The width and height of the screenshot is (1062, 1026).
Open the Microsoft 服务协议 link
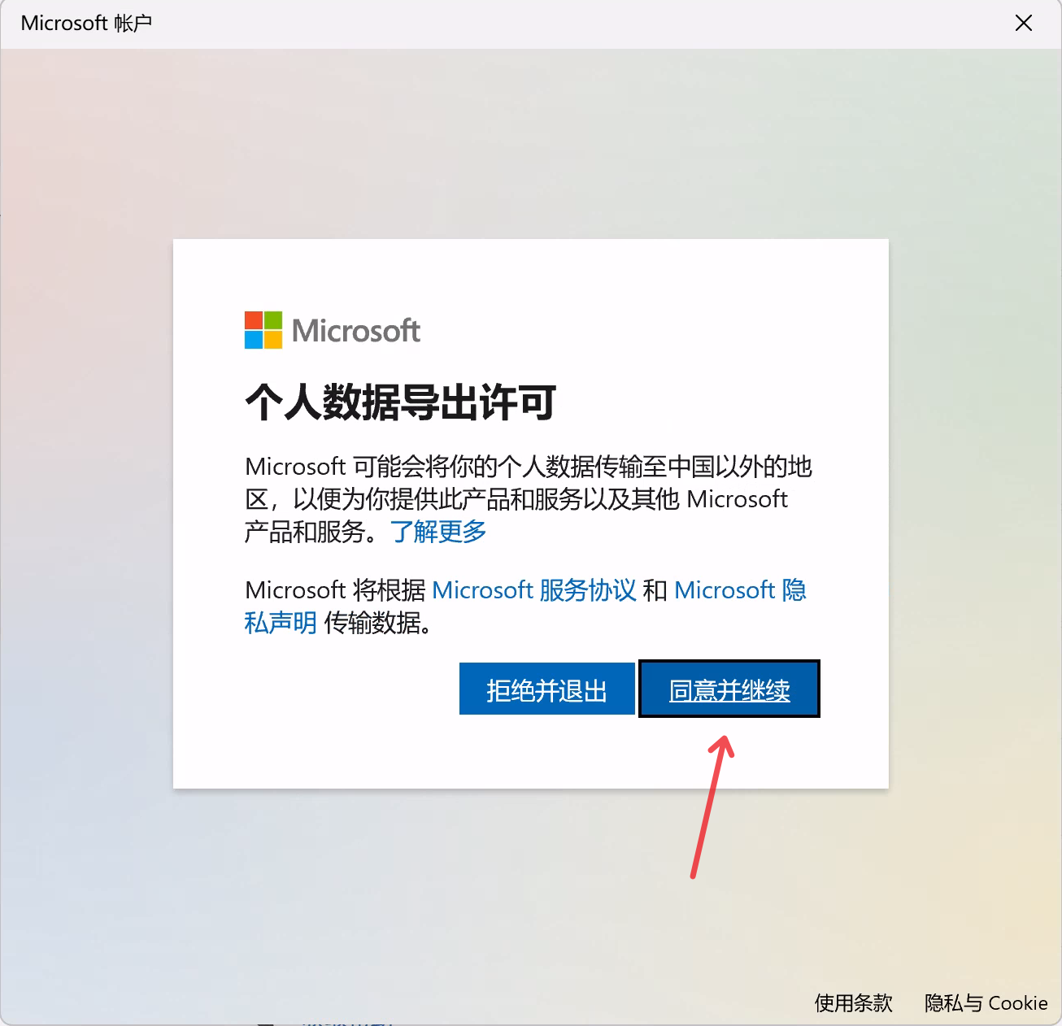534,590
